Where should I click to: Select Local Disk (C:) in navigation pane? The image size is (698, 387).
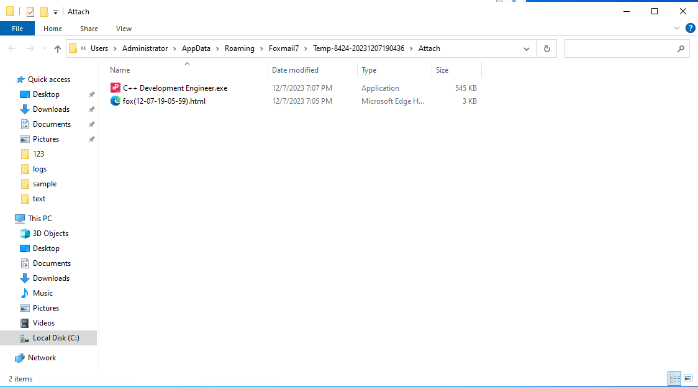pyautogui.click(x=56, y=338)
